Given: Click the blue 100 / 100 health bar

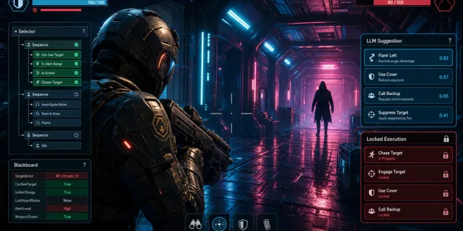Looking at the screenshot, I should point(69,3).
